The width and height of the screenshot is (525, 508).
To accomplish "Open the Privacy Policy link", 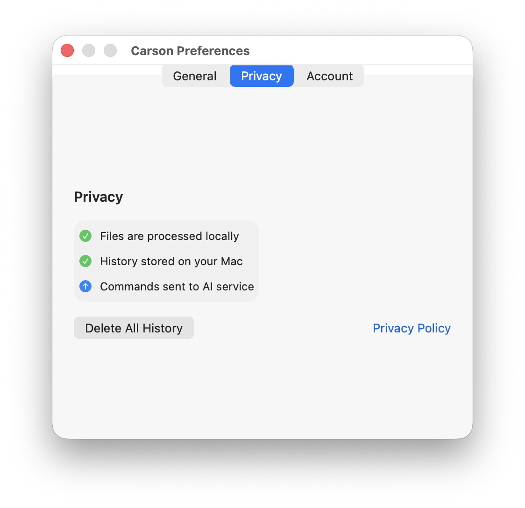I will (x=411, y=328).
